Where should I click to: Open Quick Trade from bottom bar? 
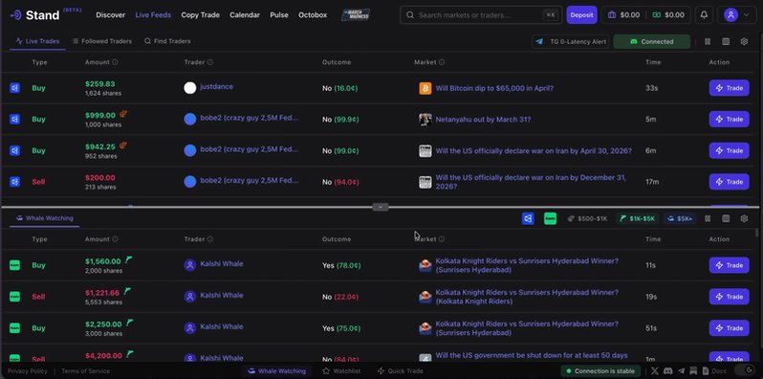pyautogui.click(x=400, y=371)
